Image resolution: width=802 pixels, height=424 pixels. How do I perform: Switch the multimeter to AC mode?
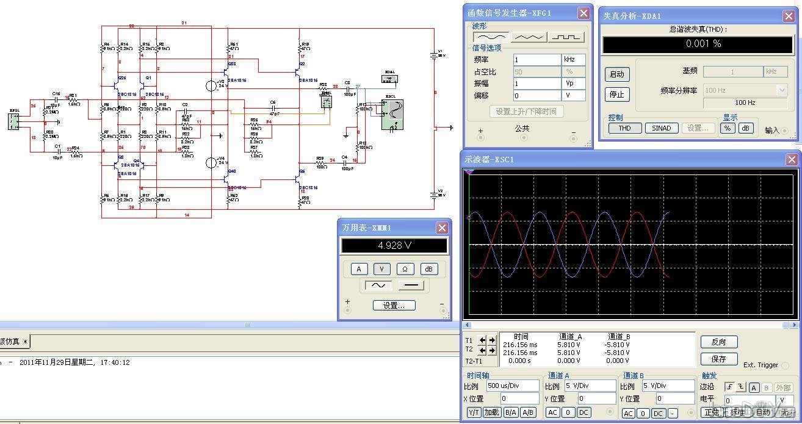click(x=378, y=286)
